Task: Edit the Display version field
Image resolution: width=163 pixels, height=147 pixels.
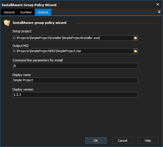Action: click(x=75, y=95)
